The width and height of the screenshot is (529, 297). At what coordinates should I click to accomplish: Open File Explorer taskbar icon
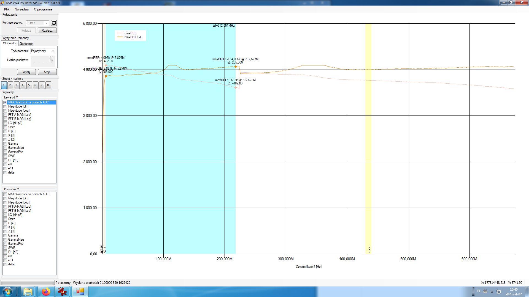tap(28, 291)
